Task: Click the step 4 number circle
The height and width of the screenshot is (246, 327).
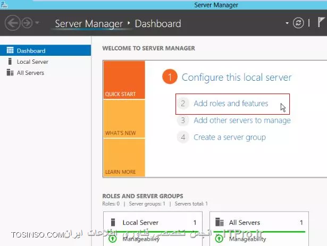Action: [183, 137]
